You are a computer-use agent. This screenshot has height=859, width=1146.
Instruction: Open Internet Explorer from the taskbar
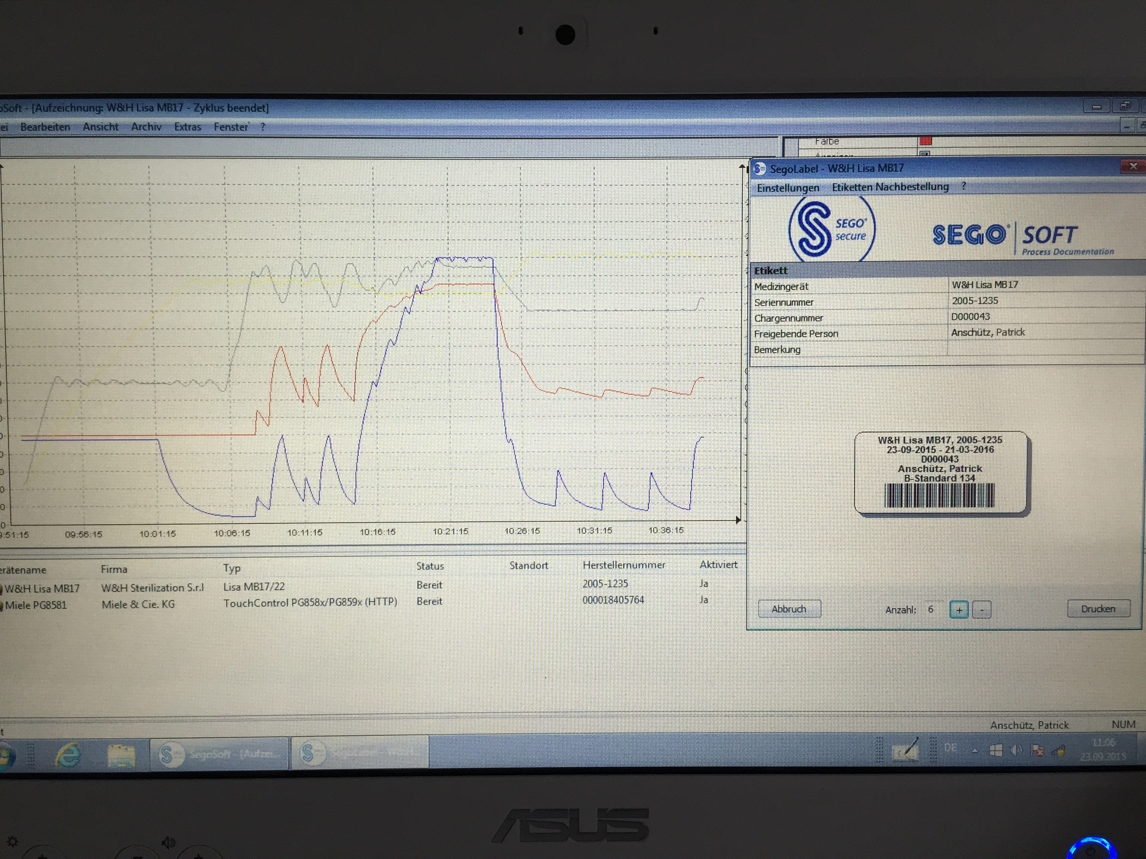pyautogui.click(x=68, y=755)
